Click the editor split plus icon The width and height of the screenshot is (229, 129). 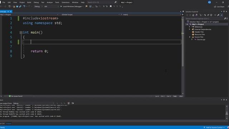(182, 14)
